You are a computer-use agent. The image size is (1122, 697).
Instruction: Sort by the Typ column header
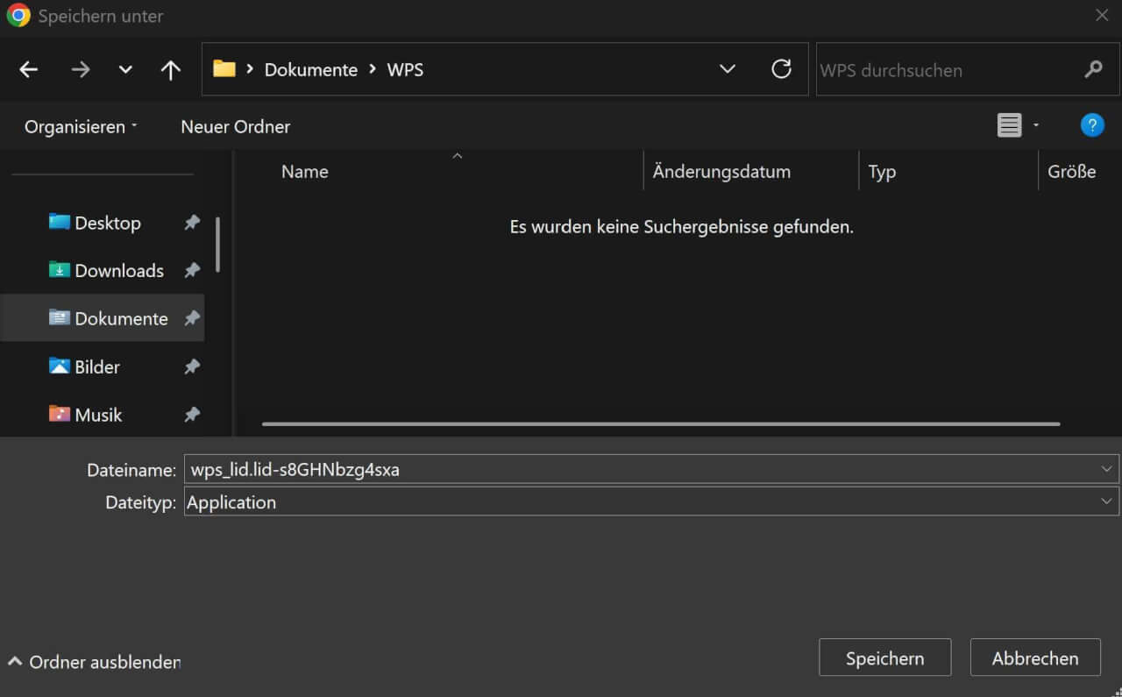tap(882, 172)
